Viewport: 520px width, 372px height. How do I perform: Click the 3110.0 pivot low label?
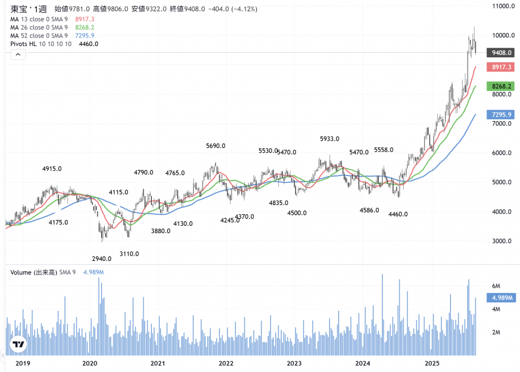(x=129, y=254)
